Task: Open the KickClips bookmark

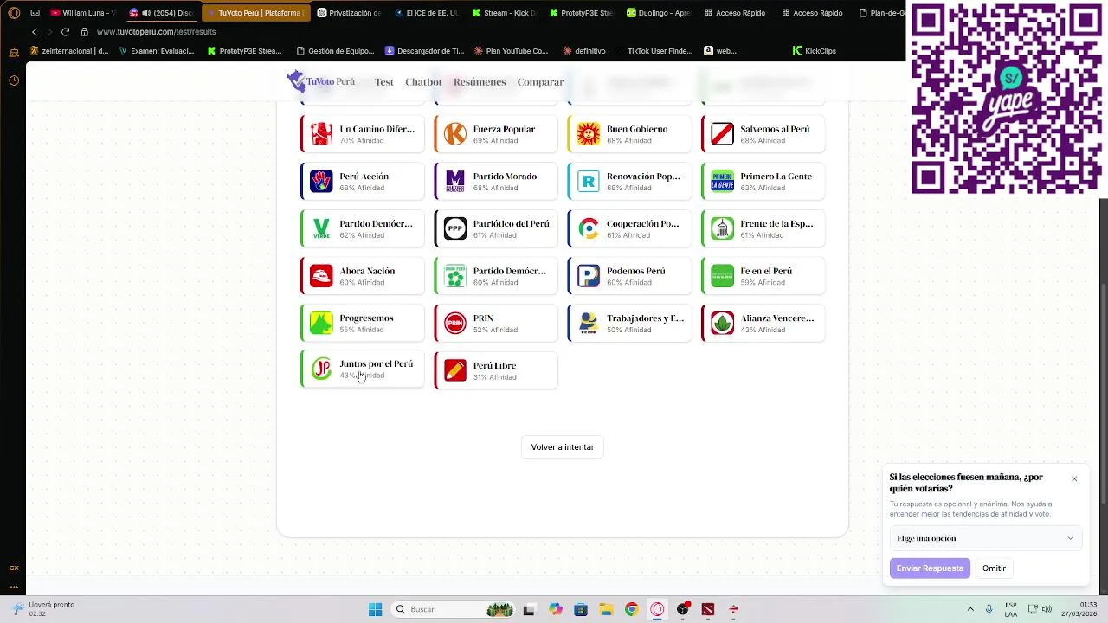Action: [x=815, y=51]
